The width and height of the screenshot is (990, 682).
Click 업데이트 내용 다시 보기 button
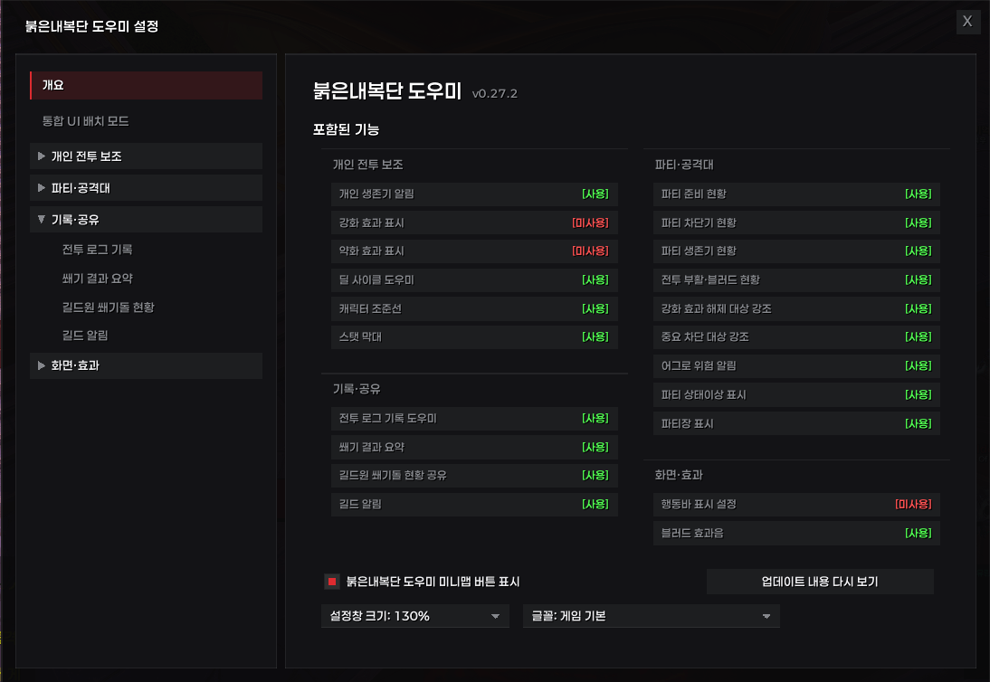(820, 582)
